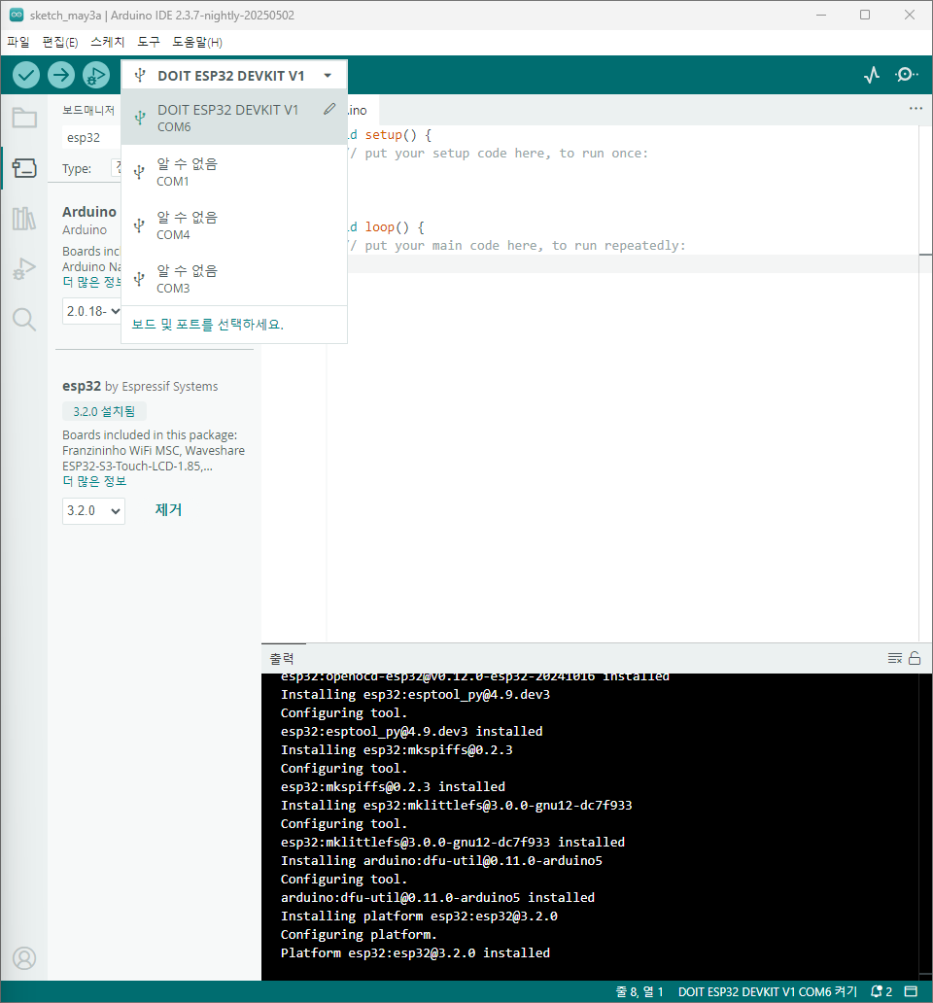The width and height of the screenshot is (933, 1003).
Task: Toggle output word wrap icon
Action: click(x=895, y=658)
